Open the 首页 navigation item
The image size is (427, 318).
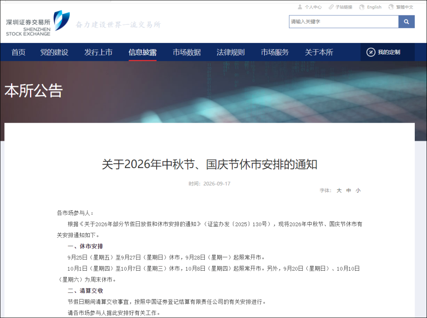[19, 52]
